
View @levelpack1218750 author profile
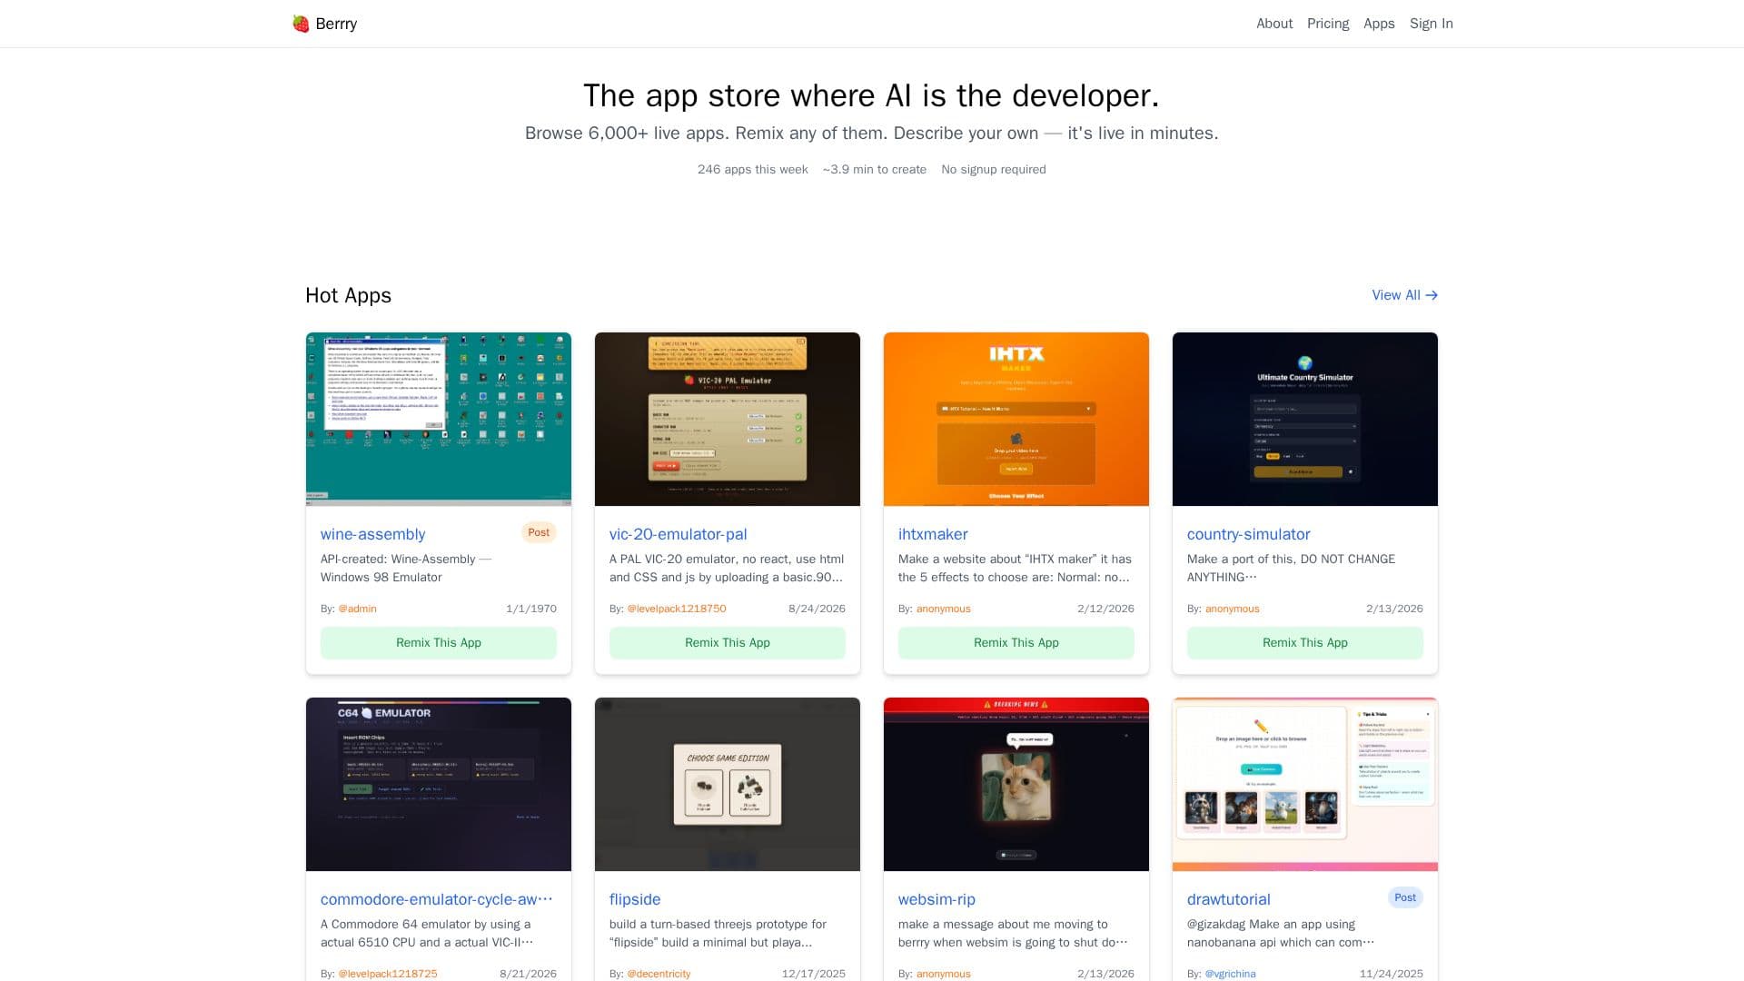coord(677,609)
